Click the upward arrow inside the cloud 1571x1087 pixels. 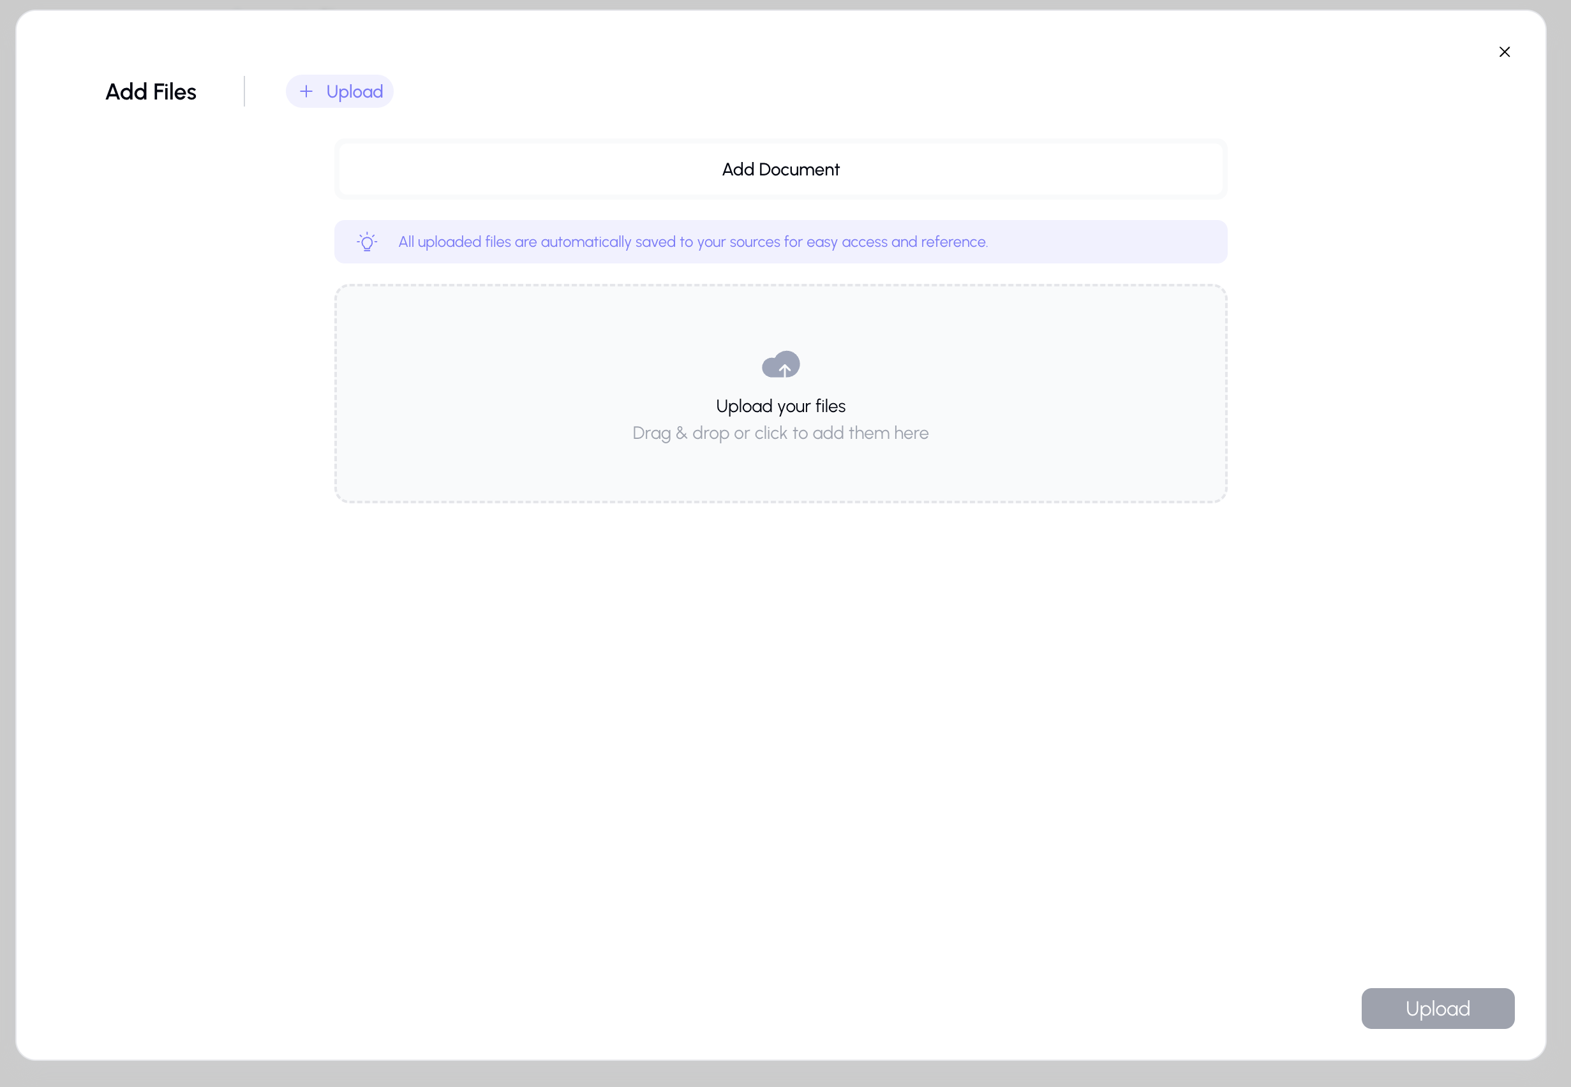coord(785,370)
